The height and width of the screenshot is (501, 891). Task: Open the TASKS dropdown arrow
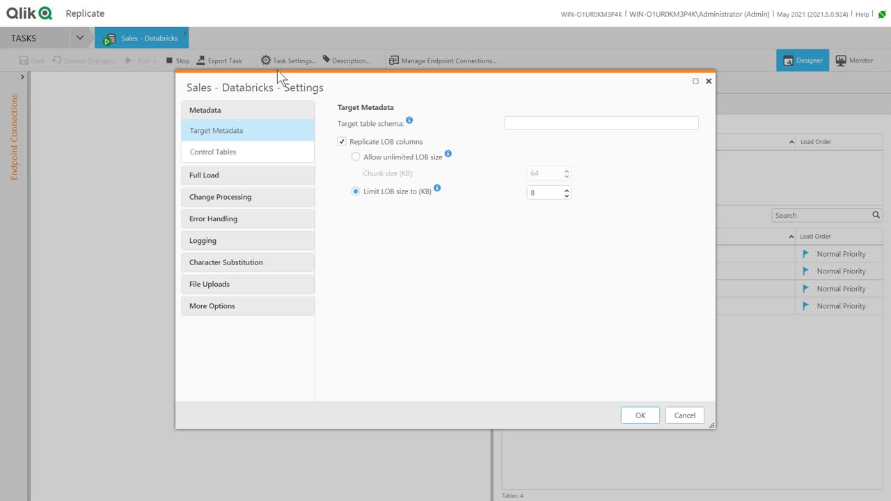(x=80, y=38)
